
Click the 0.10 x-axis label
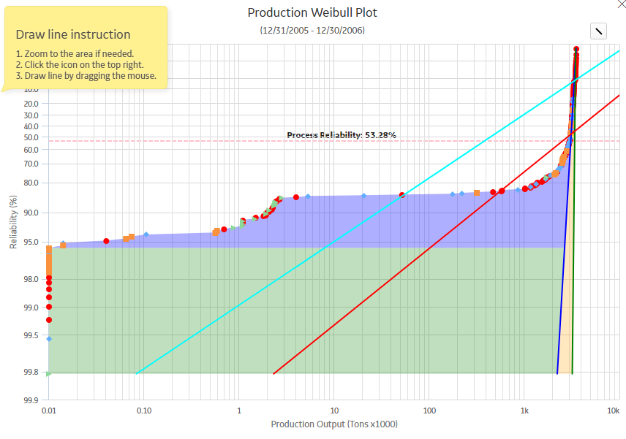144,411
